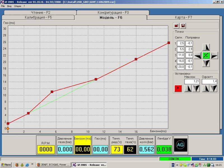Click the save floppy disk icon
This screenshot has width=224, height=168.
(183, 26)
